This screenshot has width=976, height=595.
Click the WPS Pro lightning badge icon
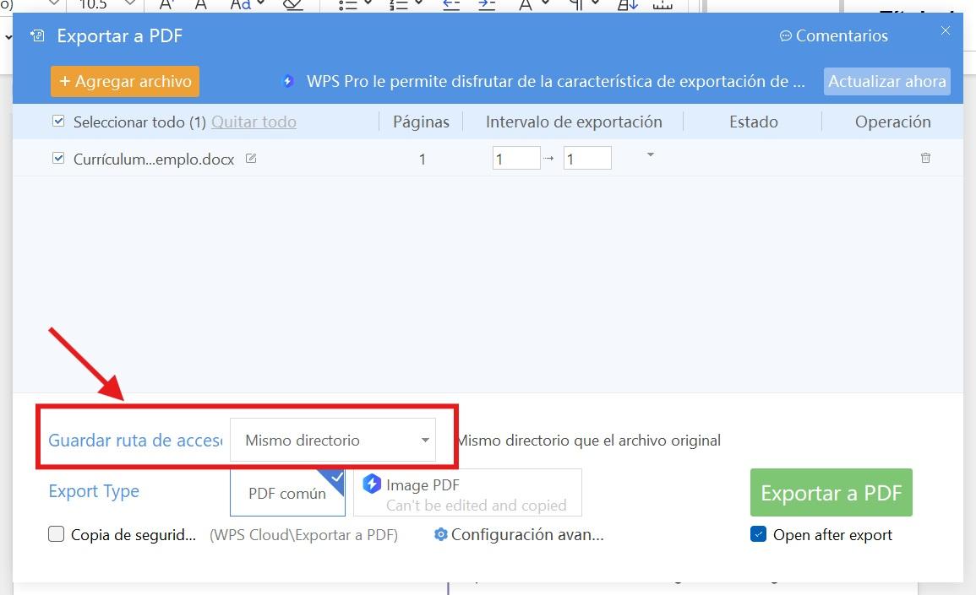tap(287, 82)
